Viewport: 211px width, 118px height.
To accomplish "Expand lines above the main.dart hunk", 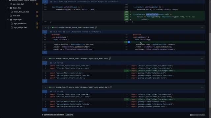I will (45, 32).
